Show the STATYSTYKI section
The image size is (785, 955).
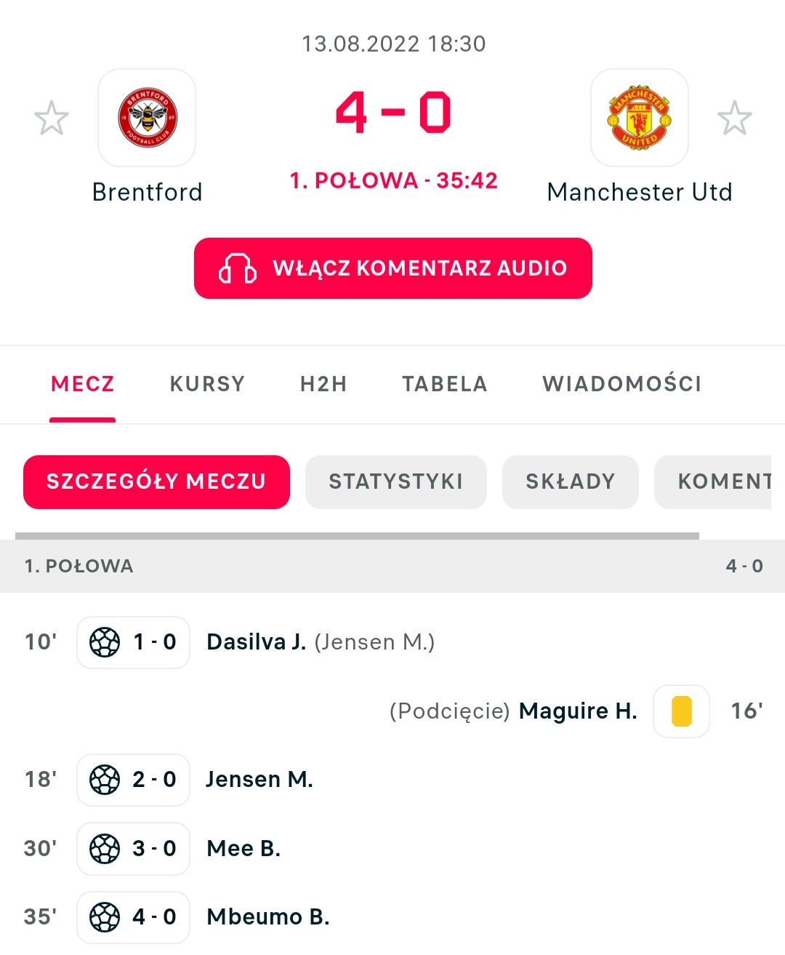396,482
